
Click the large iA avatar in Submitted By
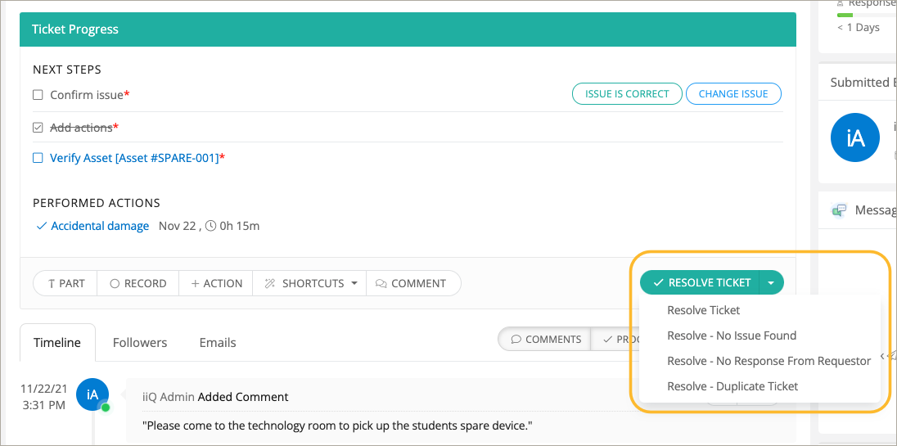[x=855, y=137]
